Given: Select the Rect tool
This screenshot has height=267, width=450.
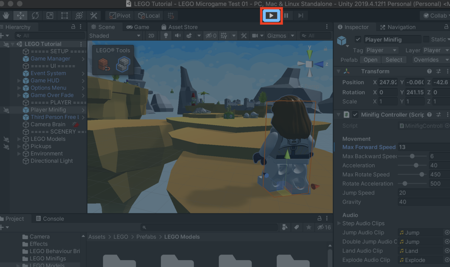Looking at the screenshot, I should tap(64, 16).
